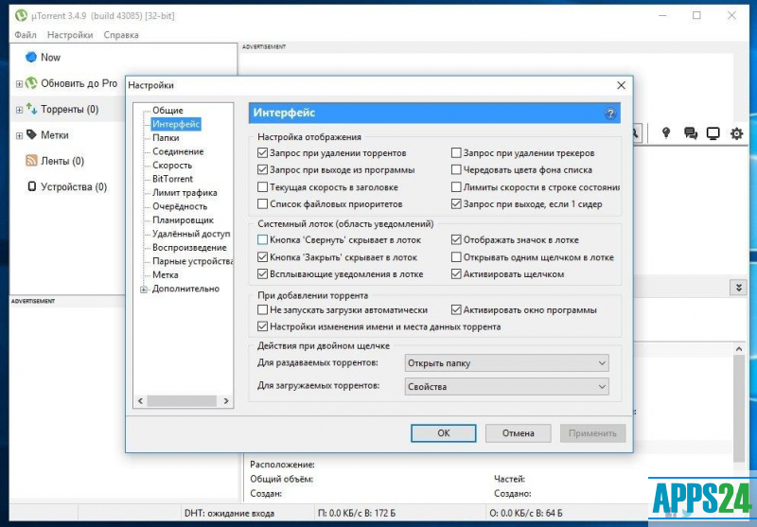Viewport: 757px width, 527px height.
Task: Toggle 'Запрос при выходе из программы' checkbox
Action: [262, 170]
